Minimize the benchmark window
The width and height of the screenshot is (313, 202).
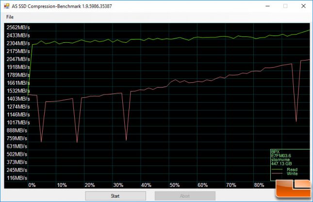click(x=267, y=6)
